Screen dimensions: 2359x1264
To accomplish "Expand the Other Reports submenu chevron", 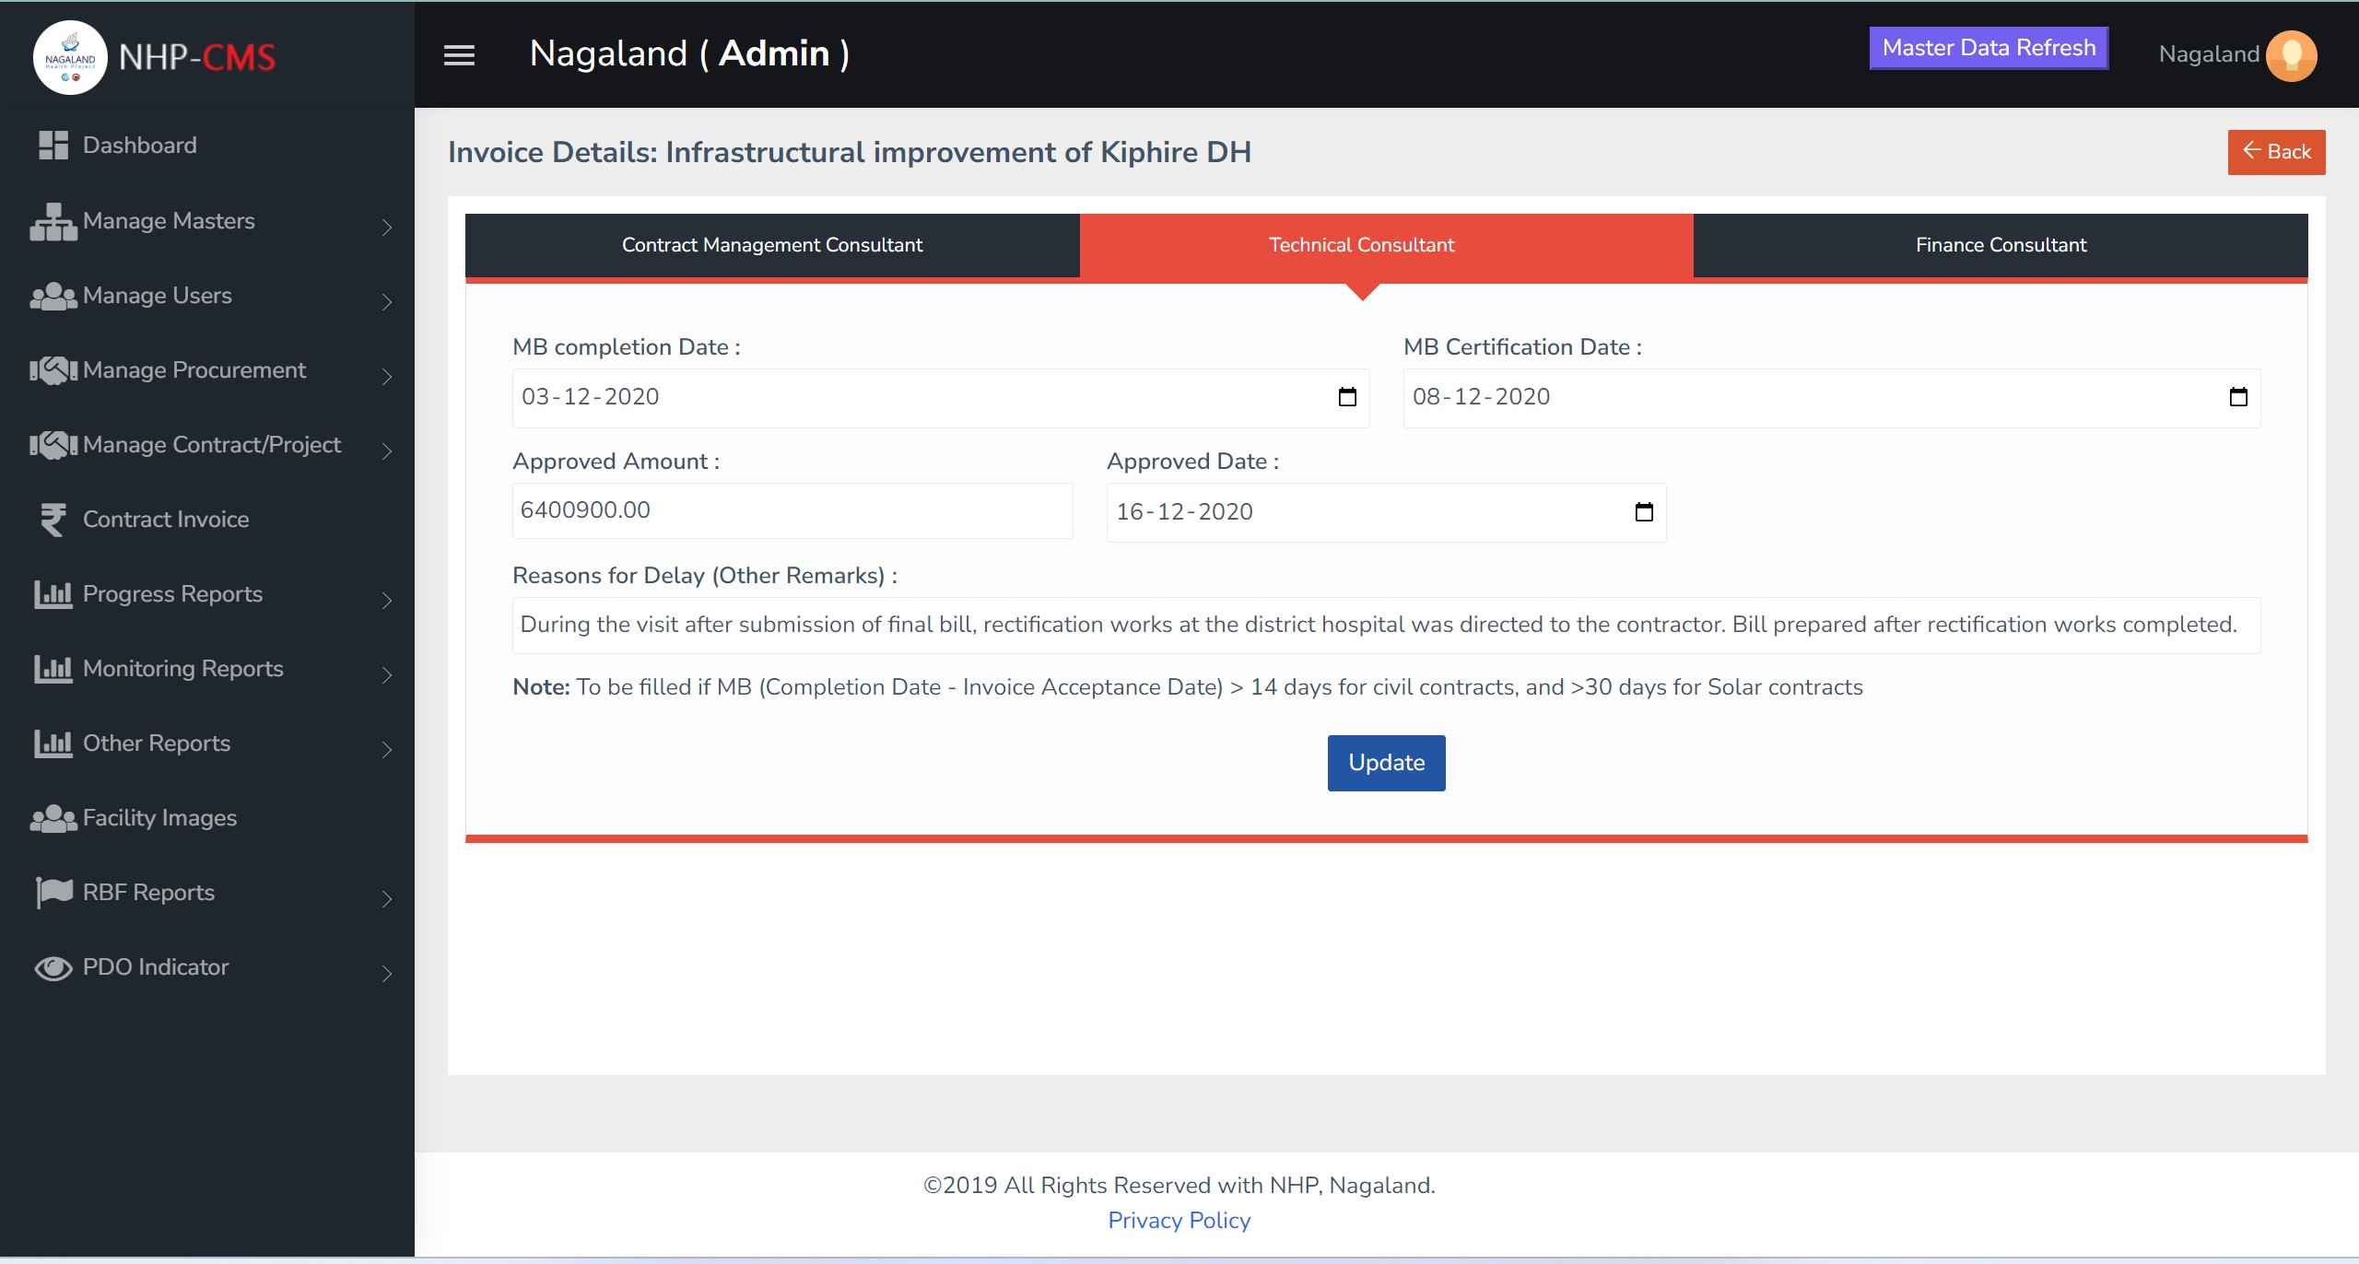I will [x=387, y=750].
